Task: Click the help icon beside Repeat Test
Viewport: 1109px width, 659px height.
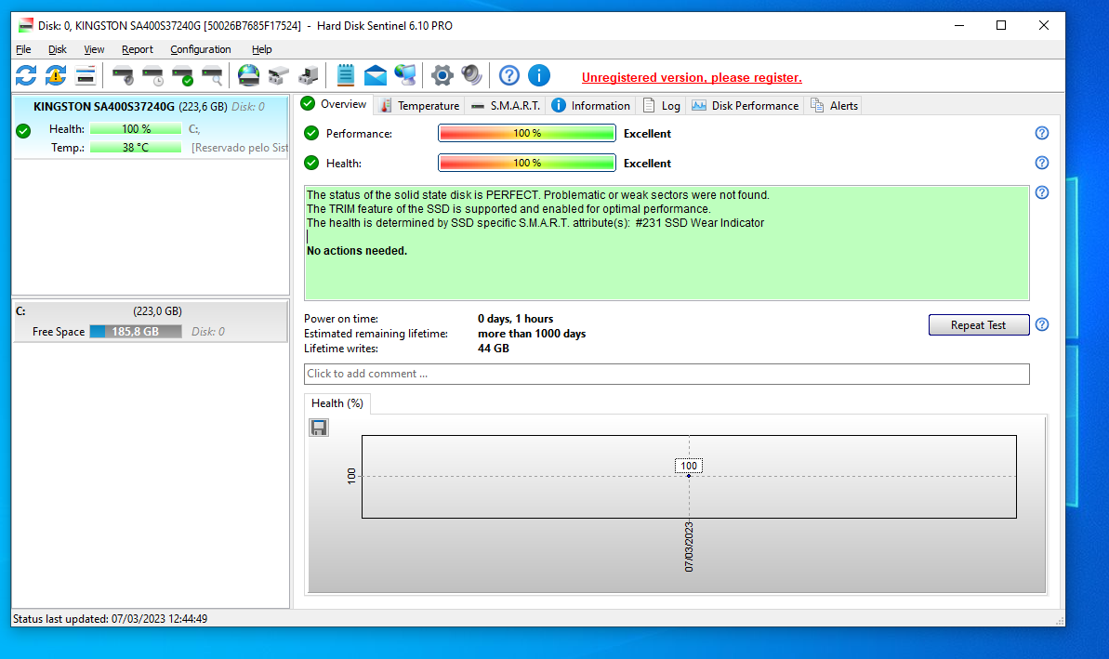Action: click(1042, 324)
